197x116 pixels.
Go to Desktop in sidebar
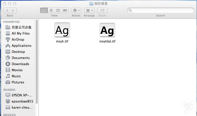coord(15,52)
